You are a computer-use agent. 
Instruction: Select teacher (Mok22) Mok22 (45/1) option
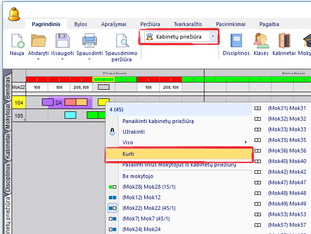[x=149, y=208]
